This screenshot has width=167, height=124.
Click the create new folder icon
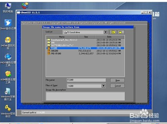[x=121, y=32]
